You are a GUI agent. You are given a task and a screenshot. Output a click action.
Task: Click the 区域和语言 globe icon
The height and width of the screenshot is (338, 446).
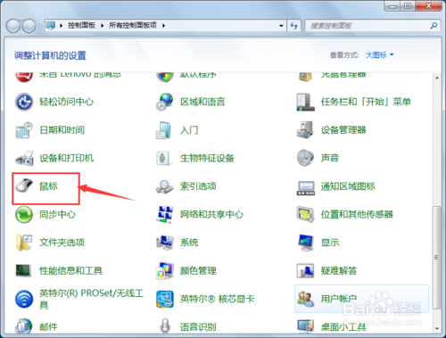tap(165, 102)
